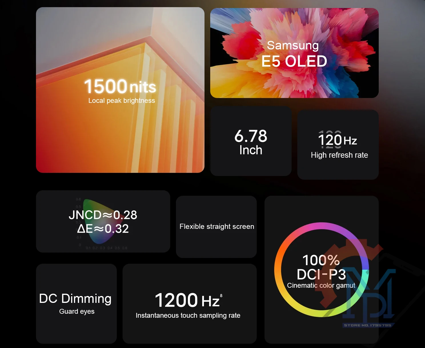Select the "Inch" unit label
Screen dimensions: 425x348
click(x=251, y=150)
